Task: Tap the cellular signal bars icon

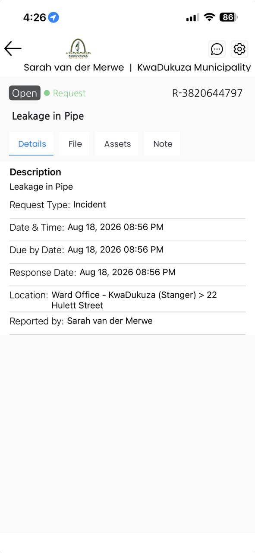Action: pos(192,18)
